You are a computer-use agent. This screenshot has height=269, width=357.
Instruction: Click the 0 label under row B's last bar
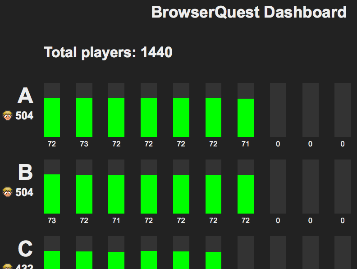[x=343, y=220]
